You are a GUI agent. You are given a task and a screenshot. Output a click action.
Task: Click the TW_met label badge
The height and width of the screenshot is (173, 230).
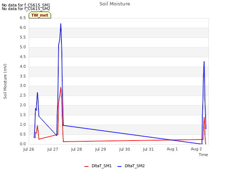pyautogui.click(x=40, y=15)
